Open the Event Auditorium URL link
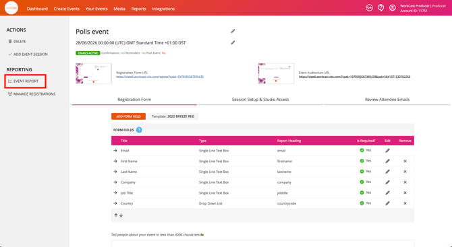The height and width of the screenshot is (247, 452). pos(354,77)
